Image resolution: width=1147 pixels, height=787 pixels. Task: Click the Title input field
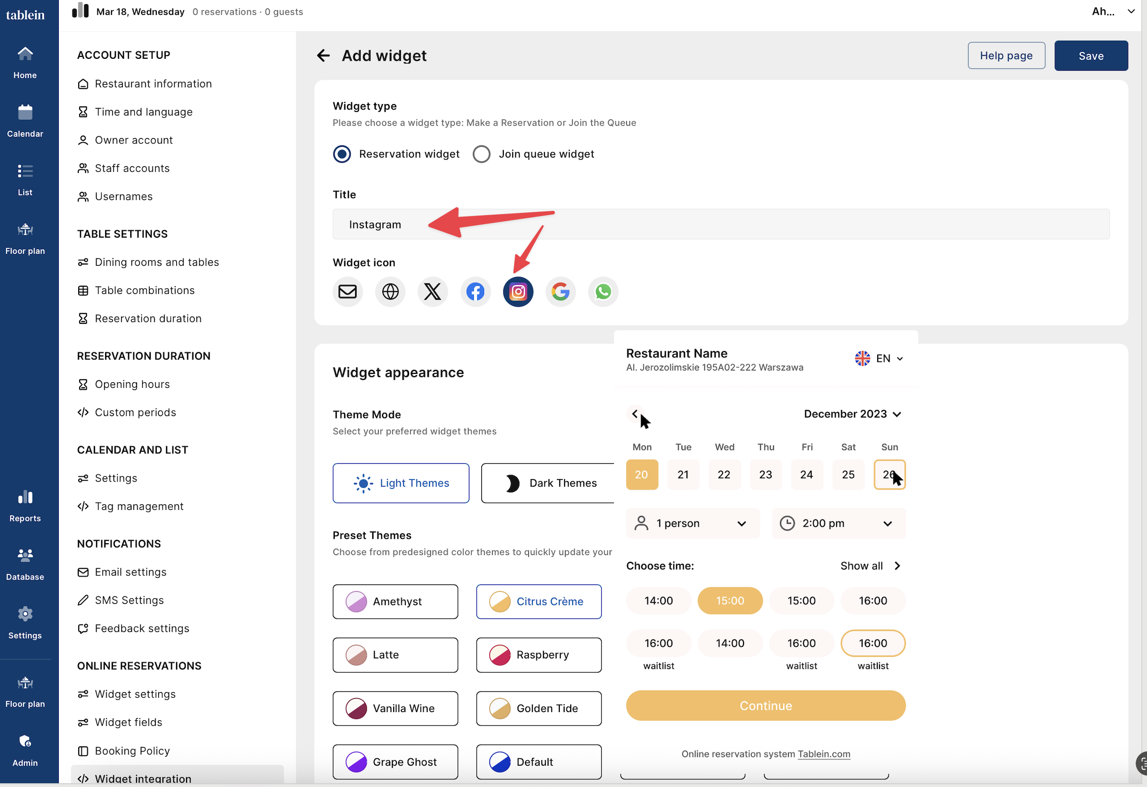[720, 225]
